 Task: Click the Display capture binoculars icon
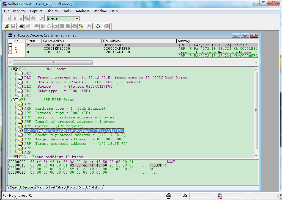[33, 18]
